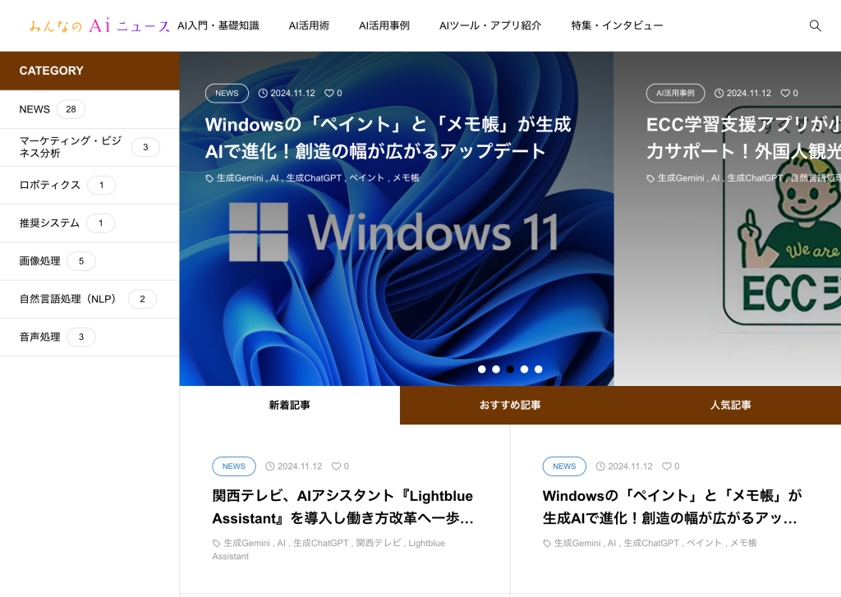Image resolution: width=841 pixels, height=597 pixels.
Task: Open the 画像処理 category link
Action: point(40,261)
